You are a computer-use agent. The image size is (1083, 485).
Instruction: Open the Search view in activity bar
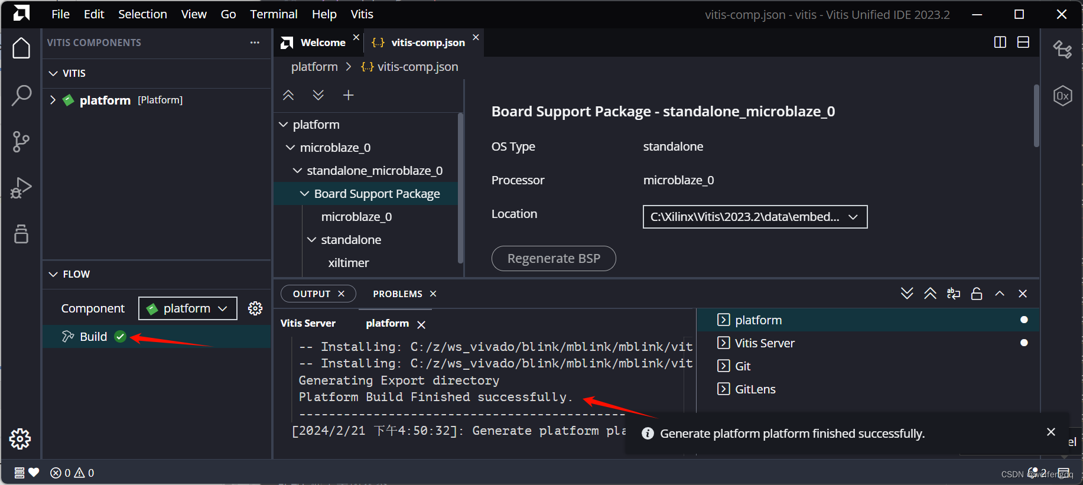pyautogui.click(x=21, y=95)
